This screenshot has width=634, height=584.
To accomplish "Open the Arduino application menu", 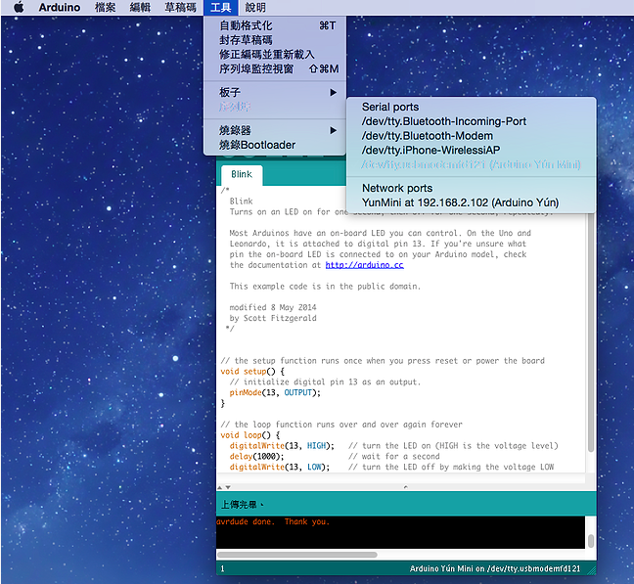I will (60, 7).
